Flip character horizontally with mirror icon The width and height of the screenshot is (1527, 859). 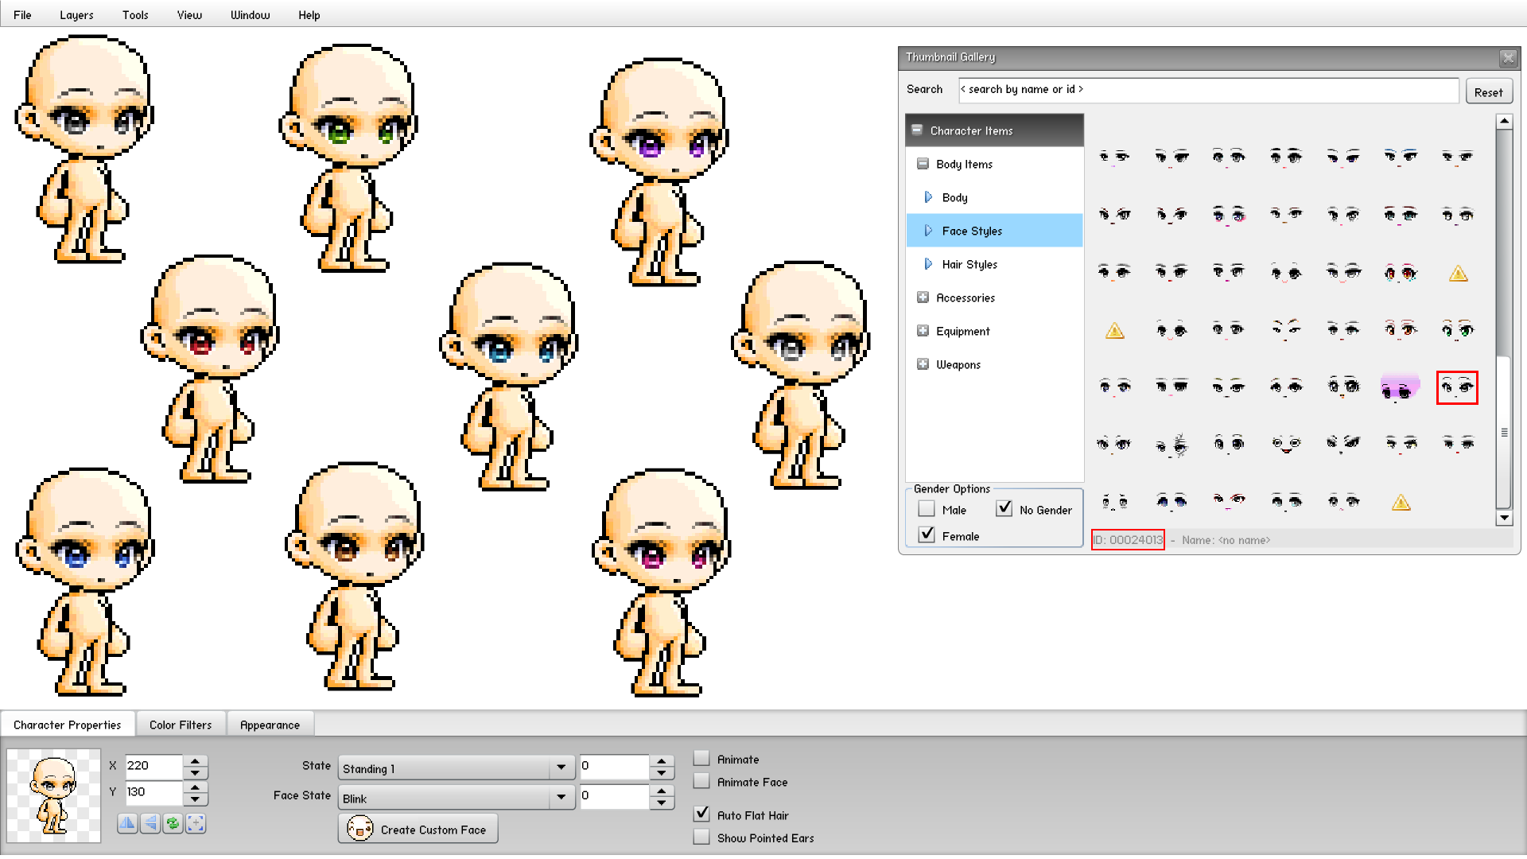[127, 824]
